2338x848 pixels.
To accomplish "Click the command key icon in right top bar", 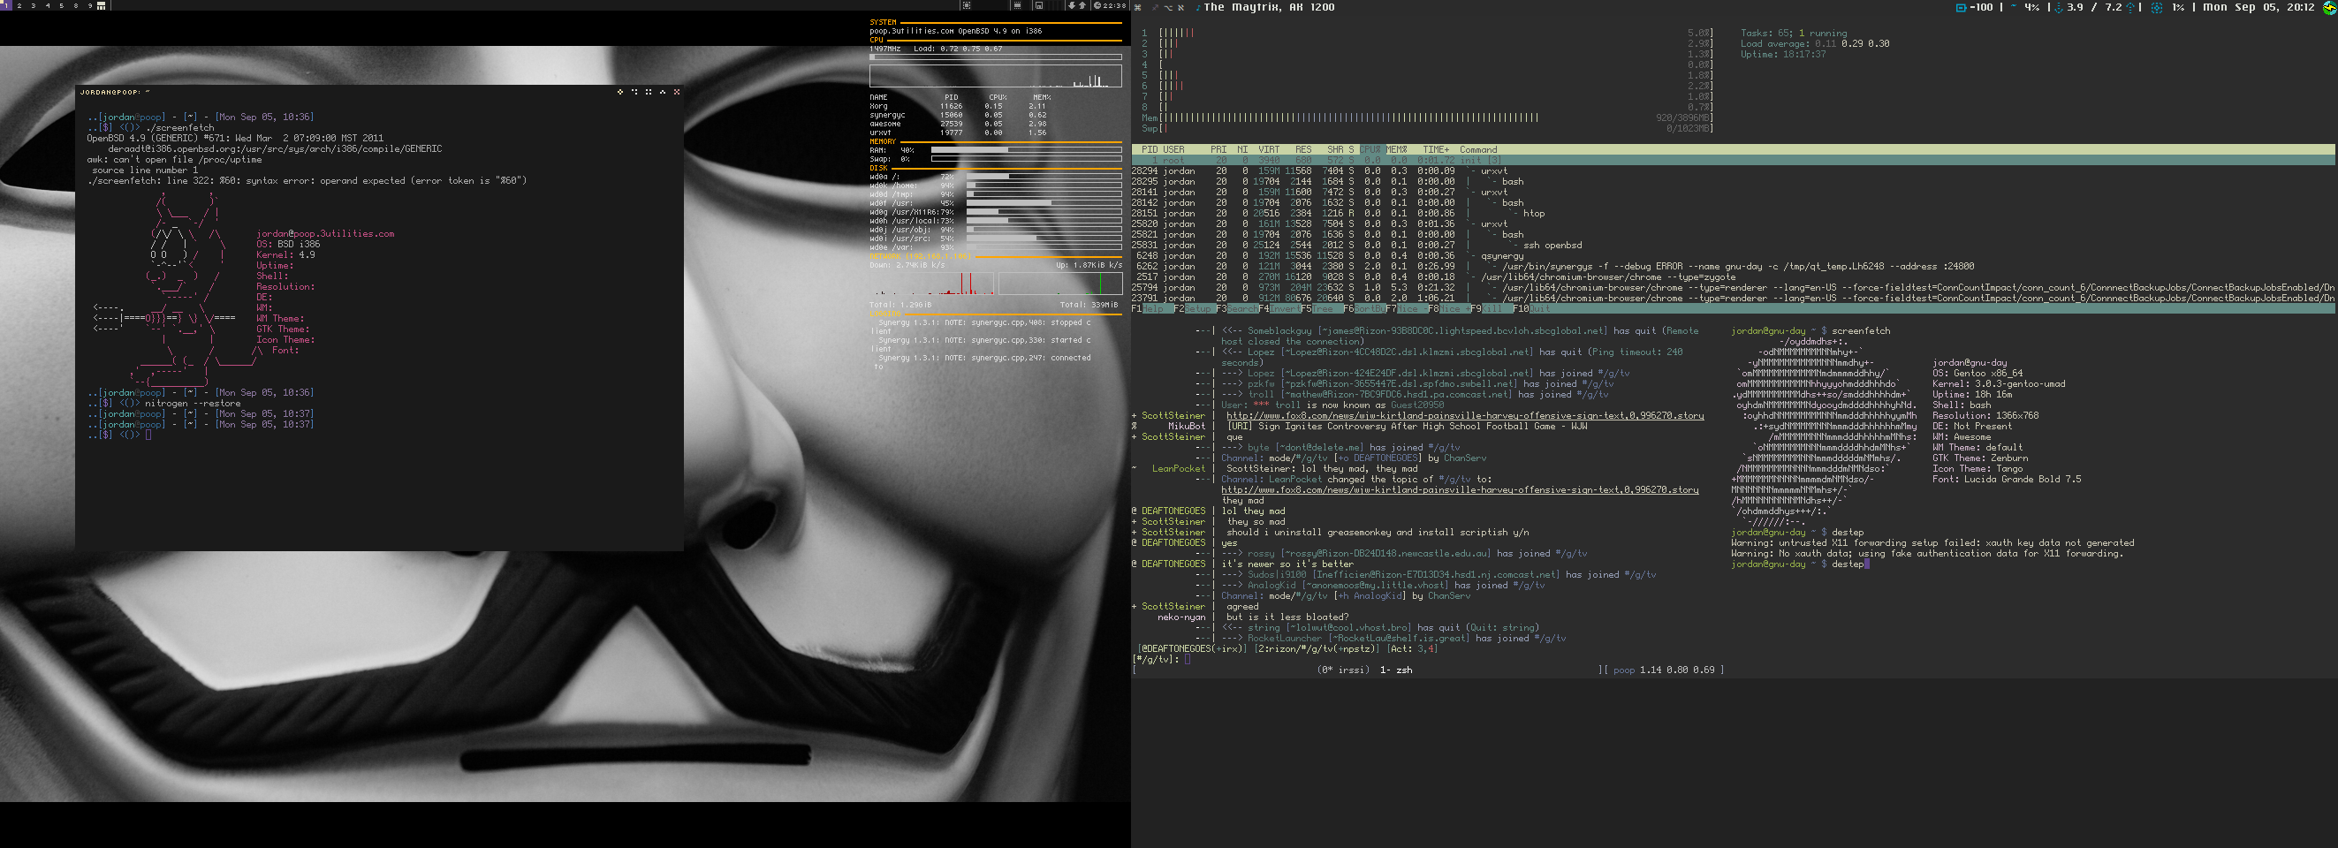I will [1138, 7].
